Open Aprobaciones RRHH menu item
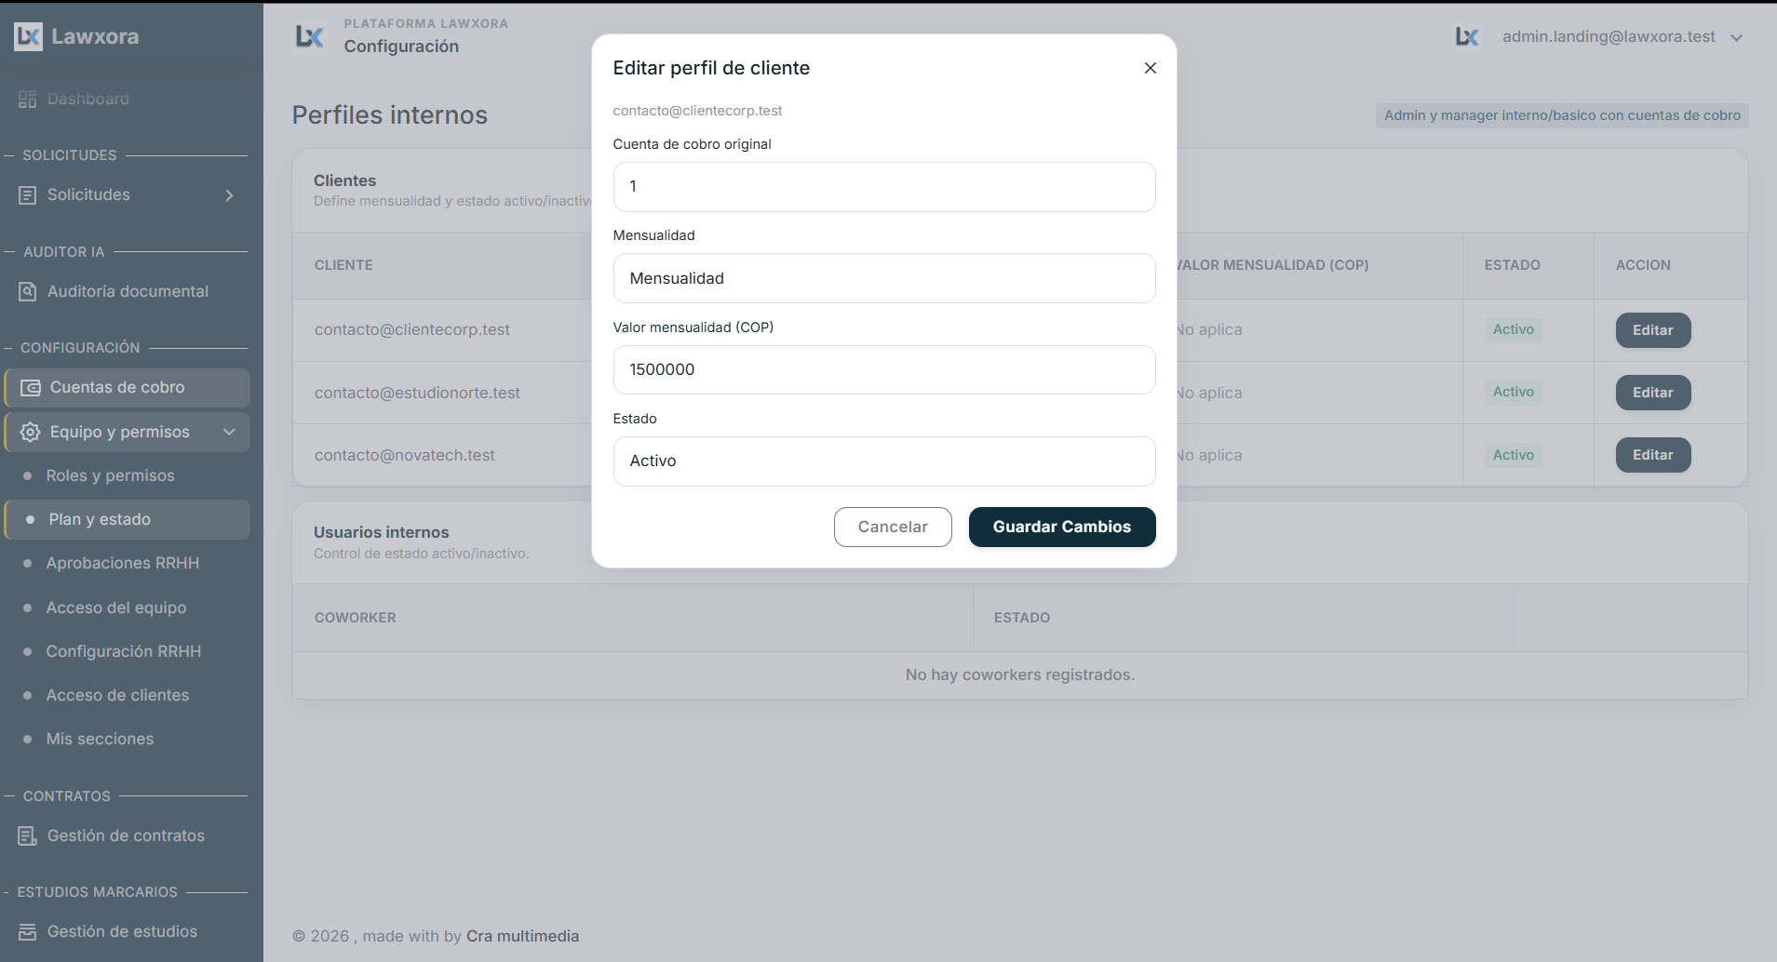 click(x=123, y=564)
